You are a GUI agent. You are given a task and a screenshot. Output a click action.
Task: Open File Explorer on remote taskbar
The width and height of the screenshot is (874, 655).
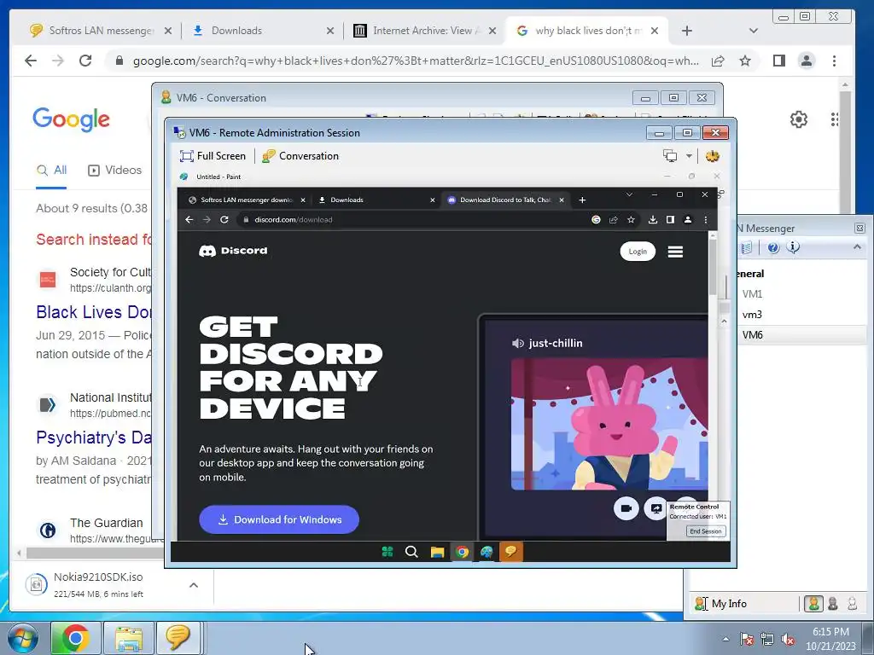437,552
